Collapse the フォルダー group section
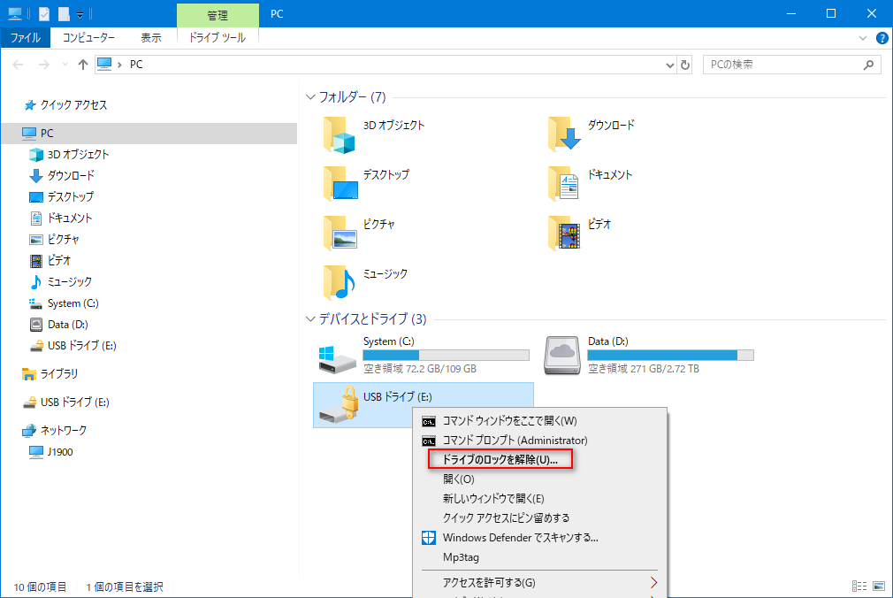The height and width of the screenshot is (598, 893). 310,97
